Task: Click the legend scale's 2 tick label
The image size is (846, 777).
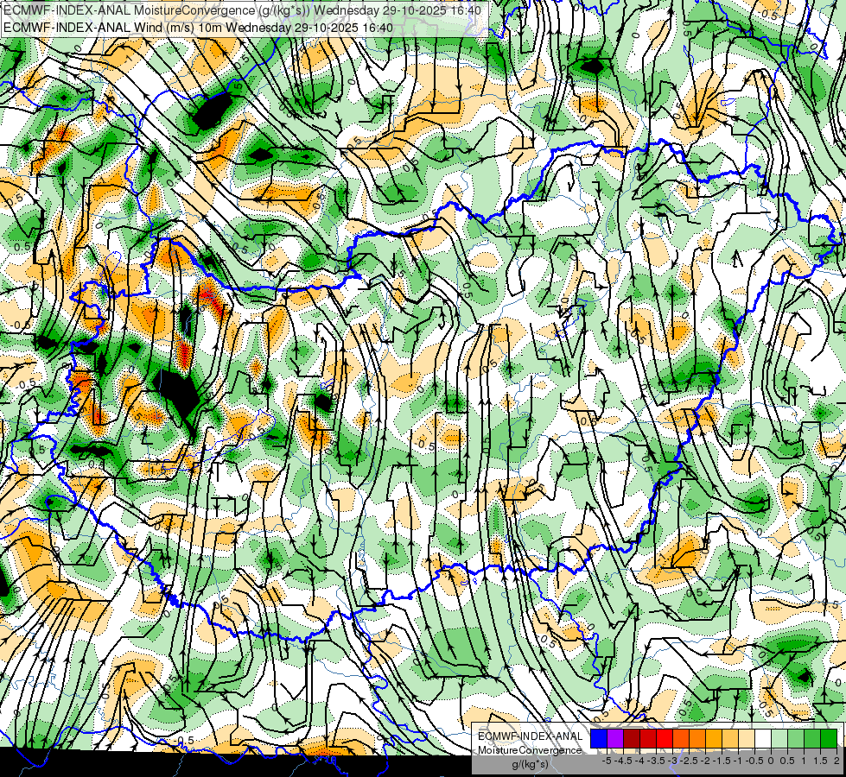Action: point(836,761)
